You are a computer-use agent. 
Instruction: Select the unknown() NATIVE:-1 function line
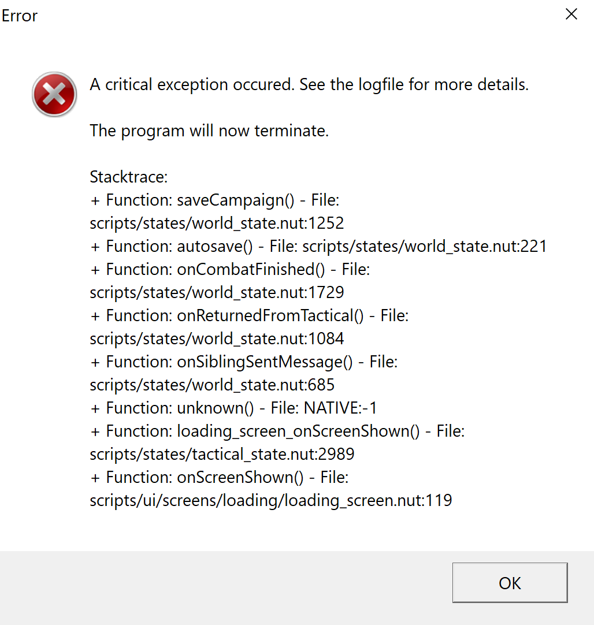[x=233, y=408]
